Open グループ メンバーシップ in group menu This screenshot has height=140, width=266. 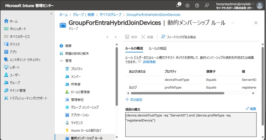[82, 107]
